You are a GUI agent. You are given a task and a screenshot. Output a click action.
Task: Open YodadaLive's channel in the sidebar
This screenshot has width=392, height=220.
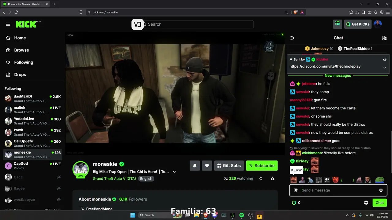click(33, 121)
